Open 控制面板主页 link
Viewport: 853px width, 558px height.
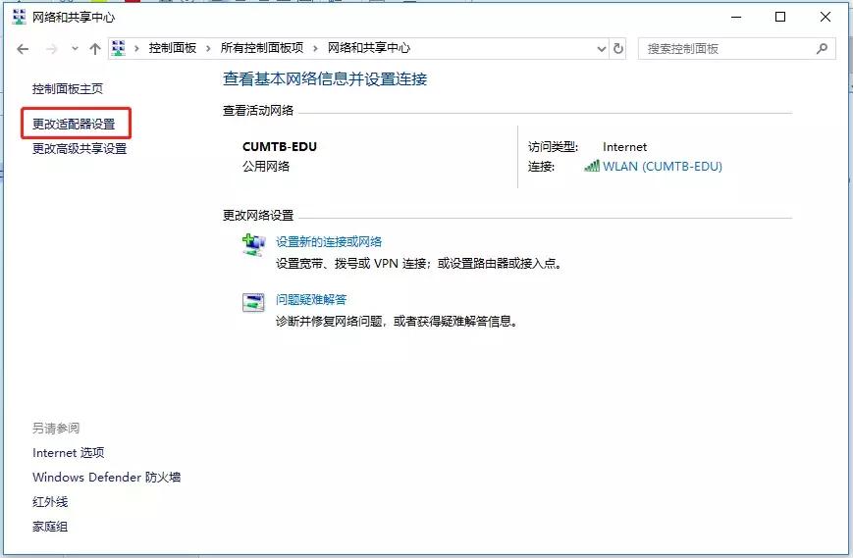(x=68, y=88)
